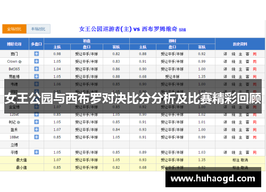Open 详 link in 澳门 row

225,54
